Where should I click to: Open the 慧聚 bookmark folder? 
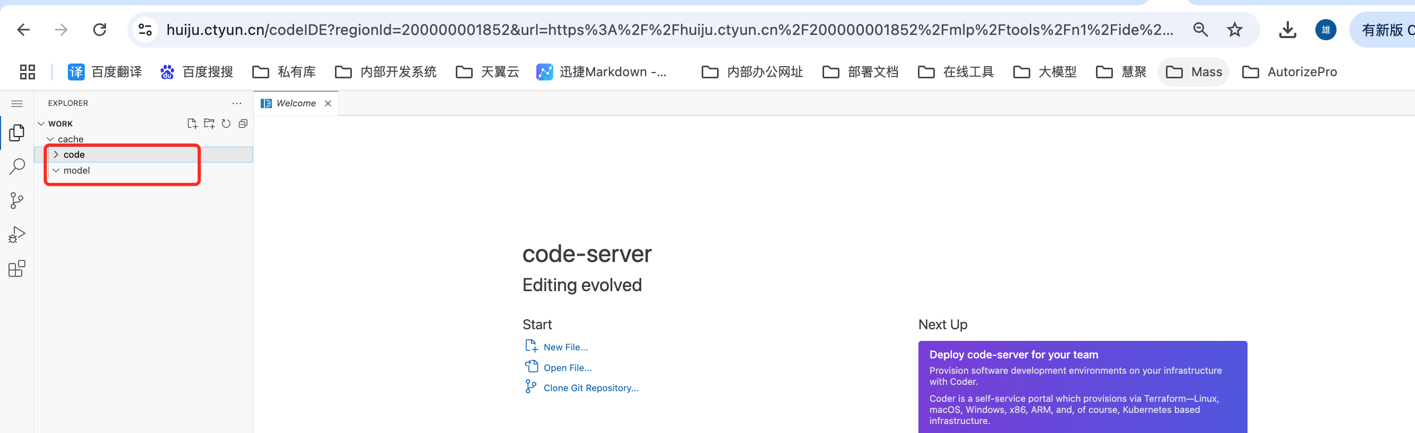click(x=1120, y=72)
